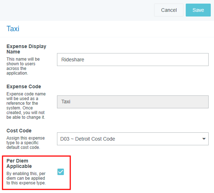
Task: Place cursor after Rideshare text
Action: click(84, 60)
